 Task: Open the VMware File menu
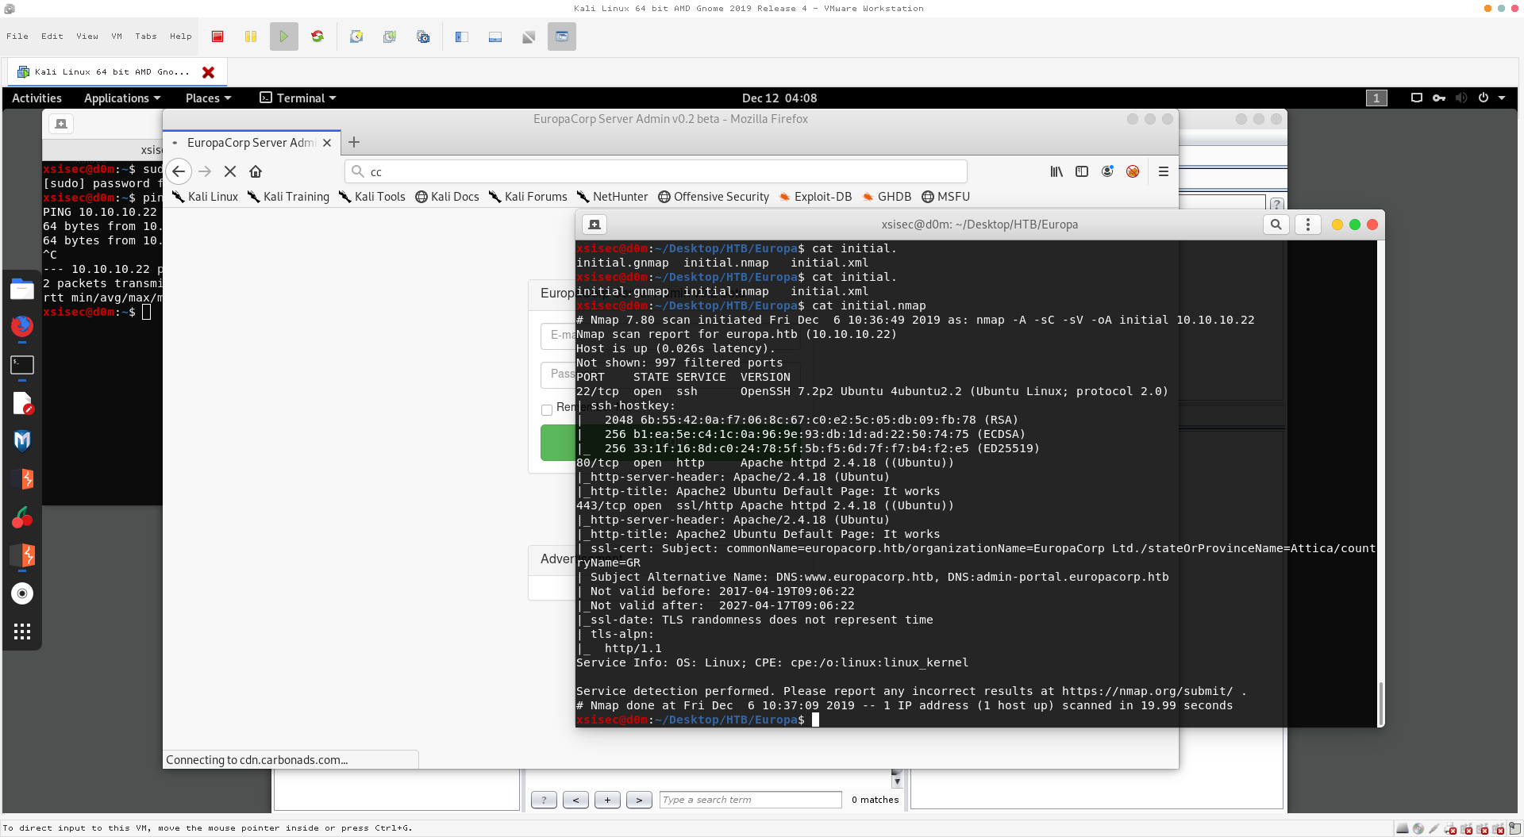click(x=17, y=36)
